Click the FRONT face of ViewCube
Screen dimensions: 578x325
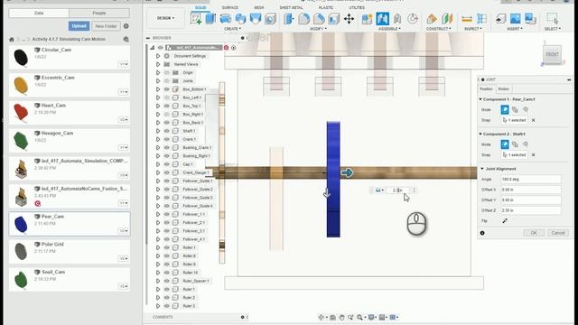click(552, 54)
